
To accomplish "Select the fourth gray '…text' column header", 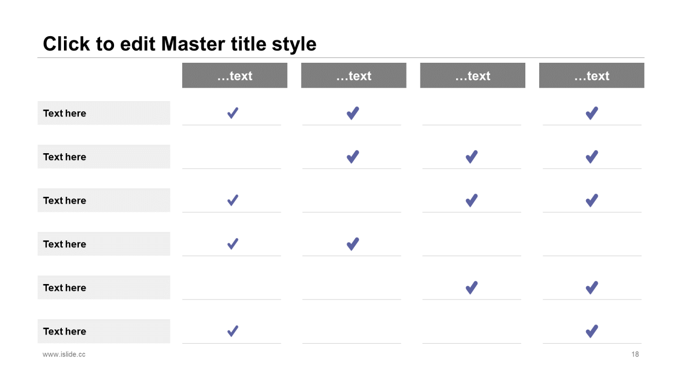I will [x=591, y=76].
